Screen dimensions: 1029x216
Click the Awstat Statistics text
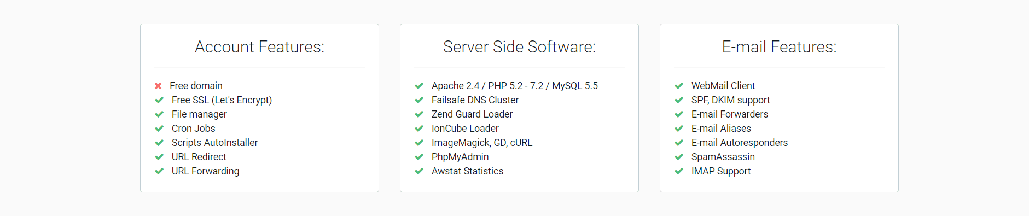coord(467,171)
